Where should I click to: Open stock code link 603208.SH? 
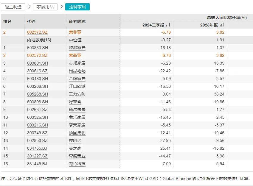click(x=38, y=86)
